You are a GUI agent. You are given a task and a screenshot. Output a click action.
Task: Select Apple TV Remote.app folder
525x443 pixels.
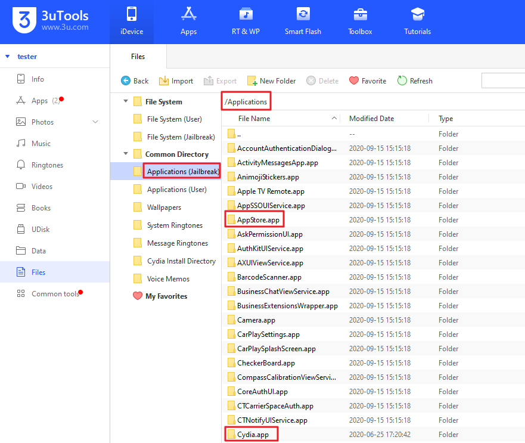pyautogui.click(x=373, y=191)
